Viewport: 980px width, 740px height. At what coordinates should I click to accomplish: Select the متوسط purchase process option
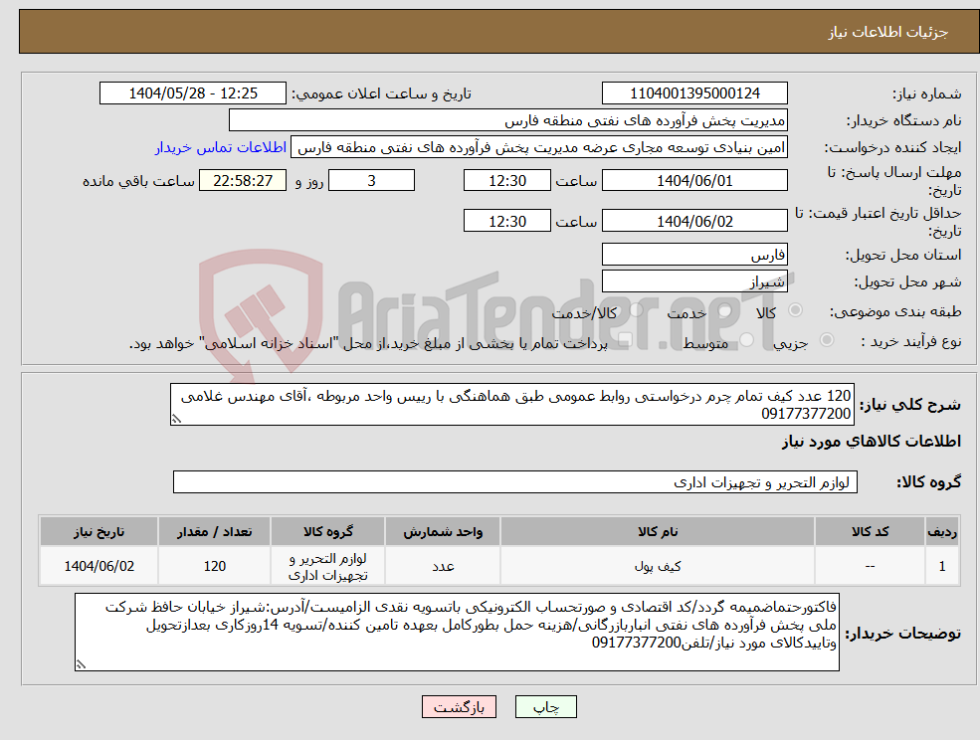pyautogui.click(x=745, y=340)
